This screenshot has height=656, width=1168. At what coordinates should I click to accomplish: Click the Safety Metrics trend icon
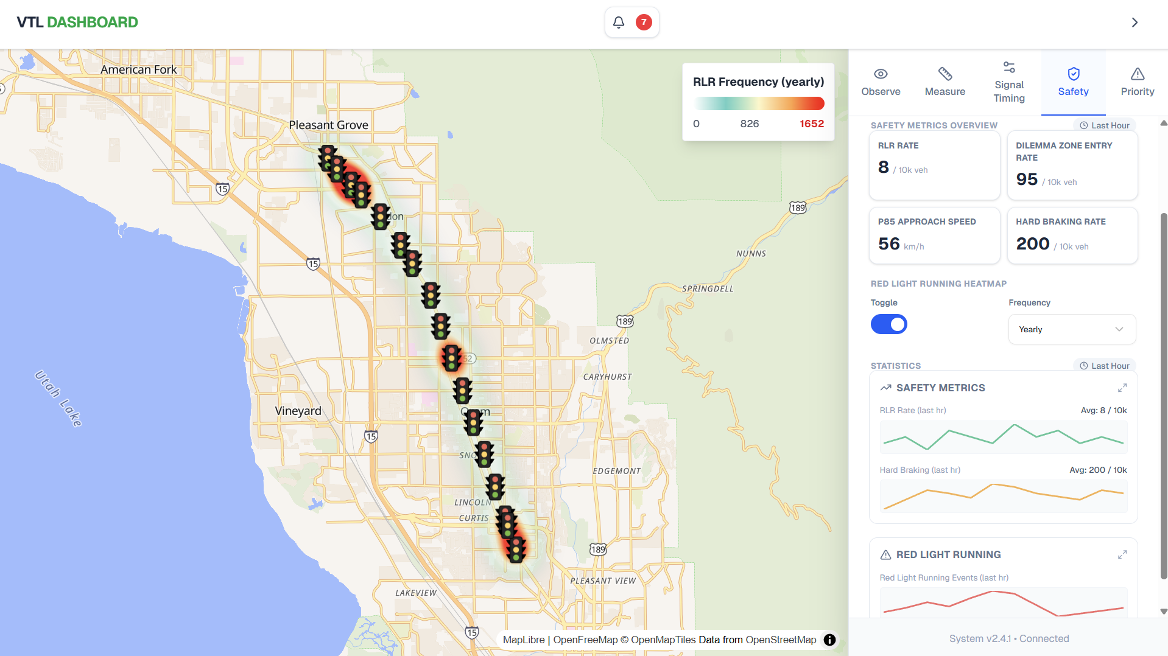click(885, 388)
